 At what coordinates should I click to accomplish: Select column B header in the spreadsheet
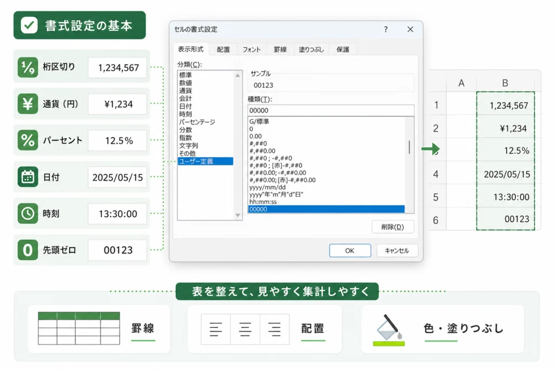pos(505,83)
